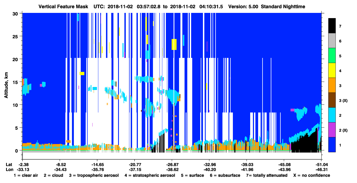Screen dimensions: 357x183
Task: Click the latitude value -26.87
Action: click(172, 165)
